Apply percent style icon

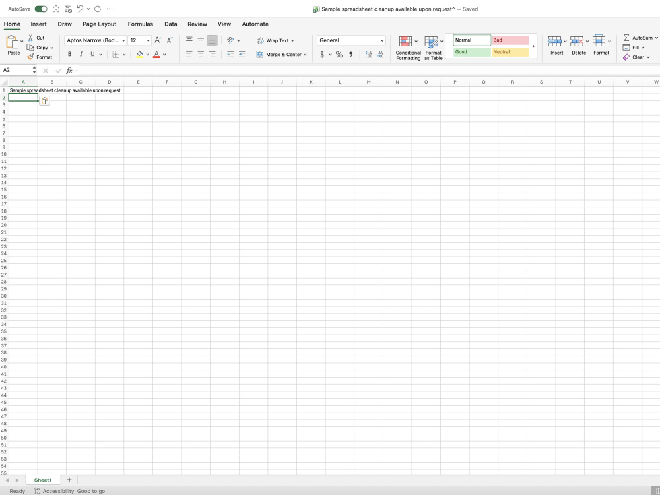[339, 54]
